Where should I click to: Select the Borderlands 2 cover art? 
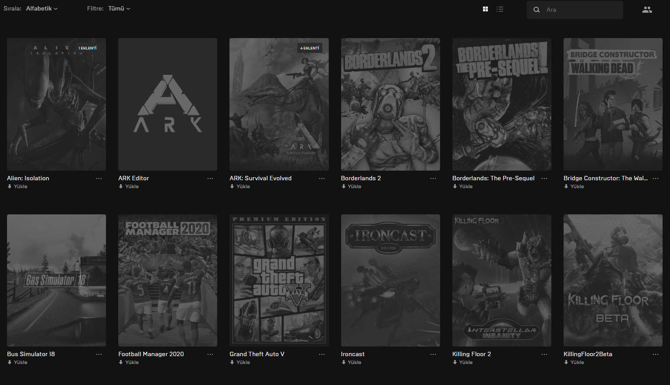pos(391,104)
